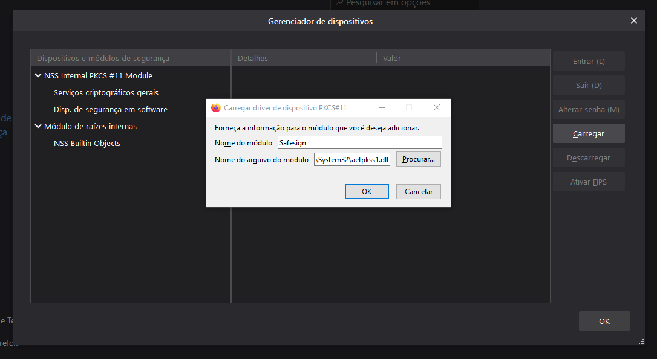Click the Nome do módulo text field
Image resolution: width=657 pixels, height=359 pixels.
pos(359,143)
